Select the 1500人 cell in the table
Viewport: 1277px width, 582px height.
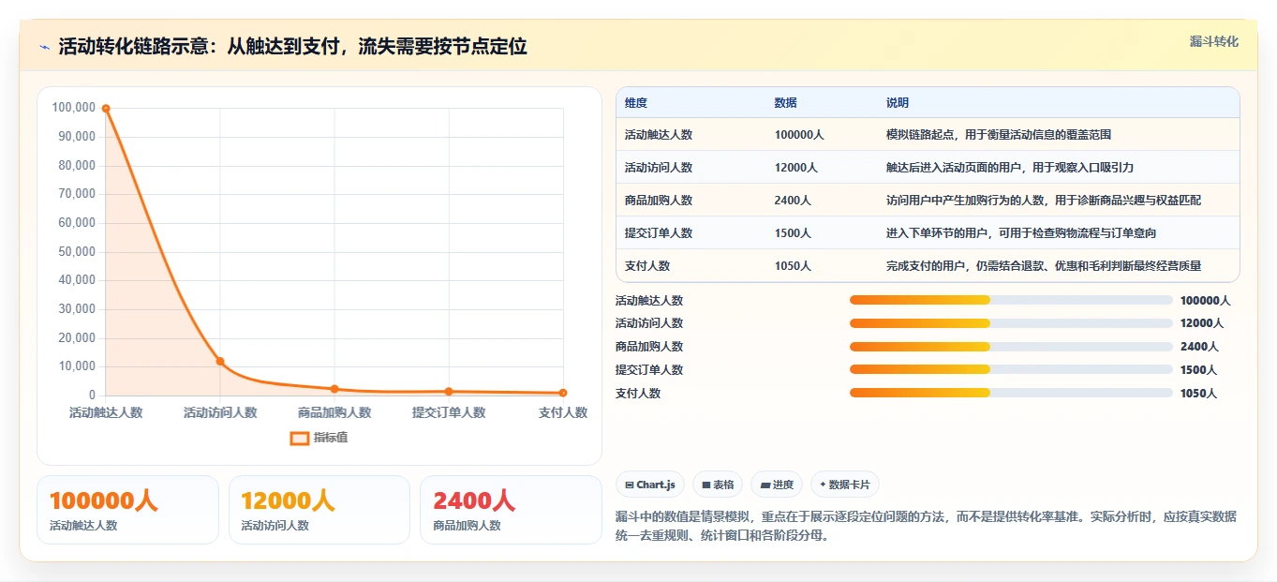point(794,233)
